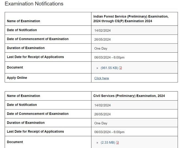
Task: Click the application deadline in Civil Services table
Action: point(109,132)
